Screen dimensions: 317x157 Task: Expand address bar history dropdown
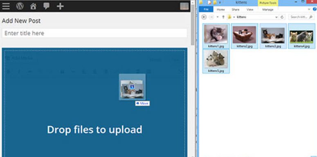(277, 18)
